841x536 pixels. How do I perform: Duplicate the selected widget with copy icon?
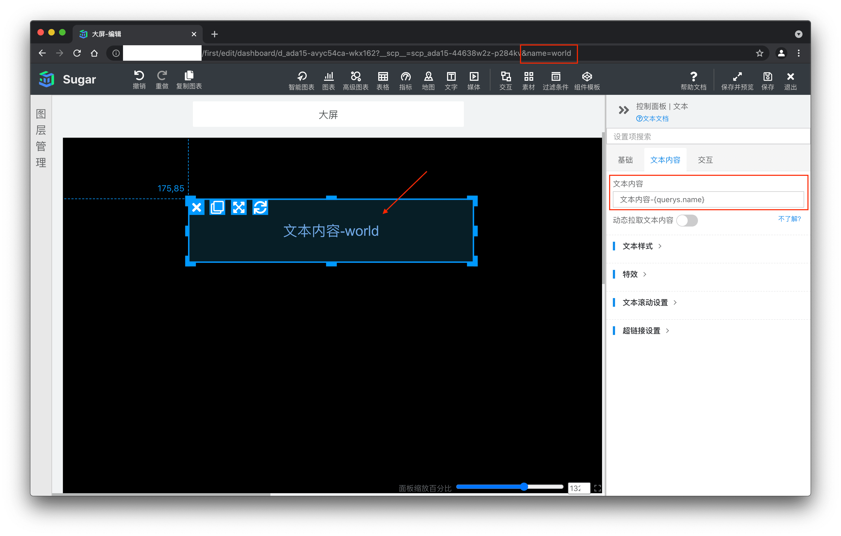[x=217, y=208]
